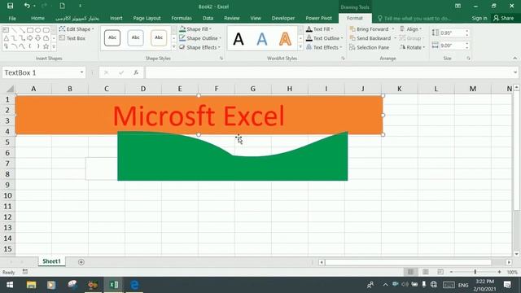The height and width of the screenshot is (293, 521).
Task: Select row 10 header
Action: pos(7,195)
